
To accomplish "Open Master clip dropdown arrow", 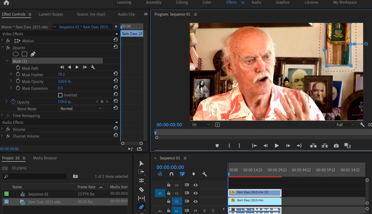I will click(x=54, y=27).
